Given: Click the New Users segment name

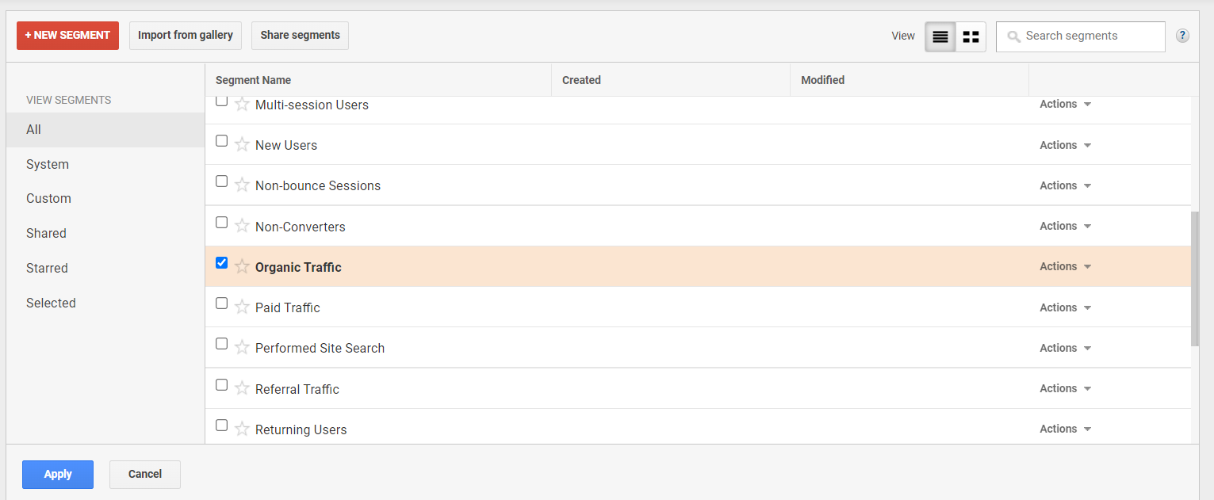Looking at the screenshot, I should tap(286, 145).
